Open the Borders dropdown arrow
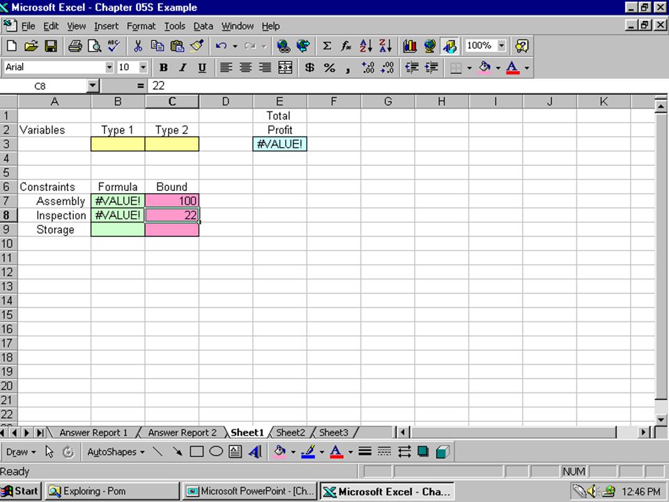Viewport: 669px width, 502px height. click(x=469, y=68)
